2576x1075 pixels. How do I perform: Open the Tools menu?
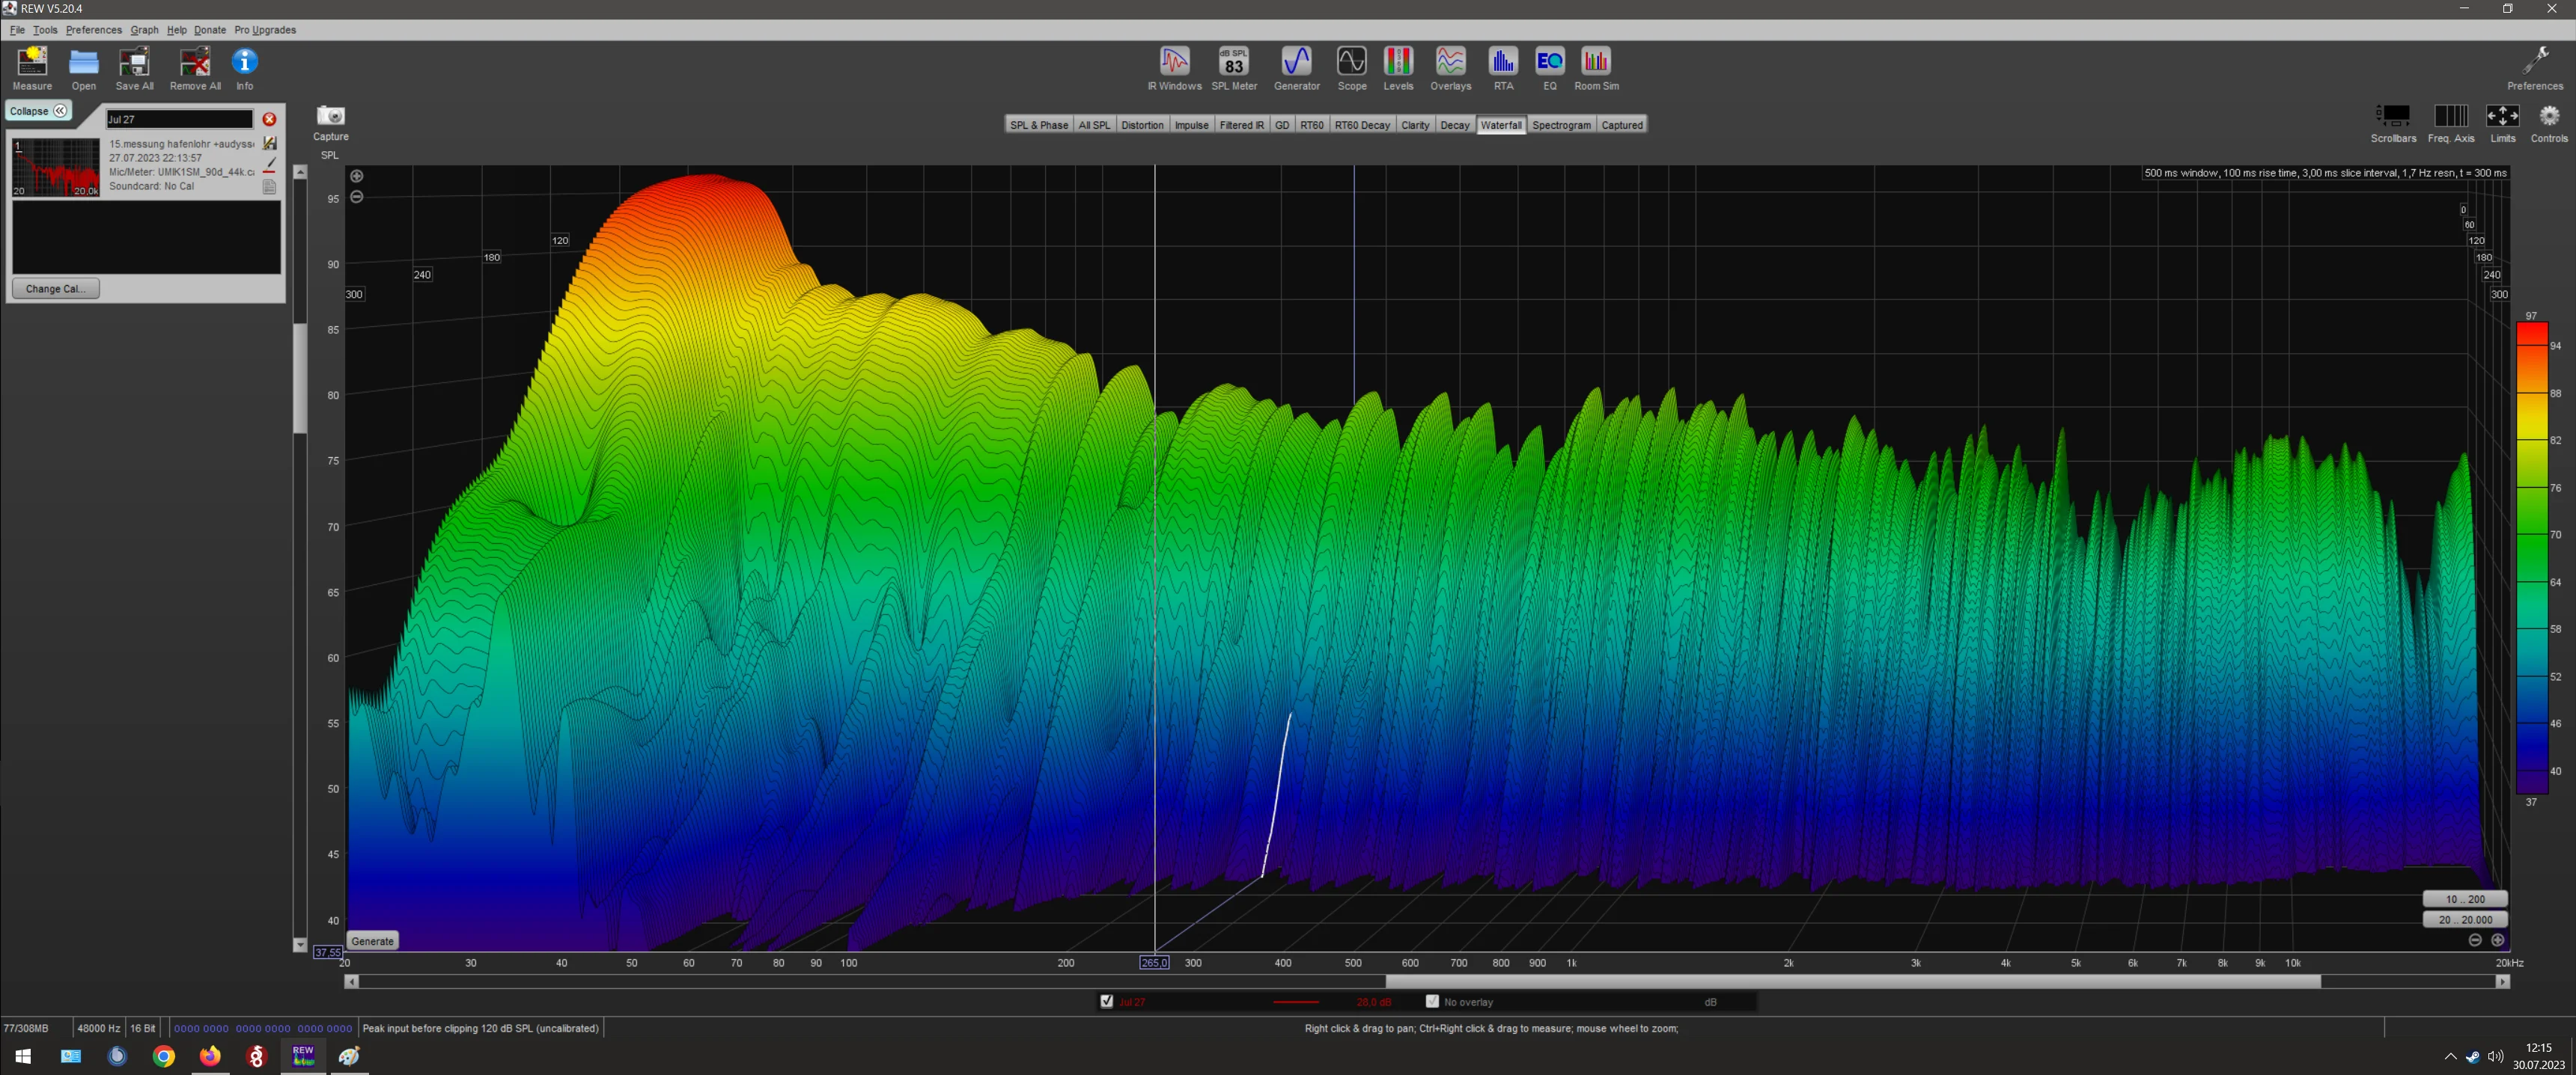pyautogui.click(x=45, y=30)
